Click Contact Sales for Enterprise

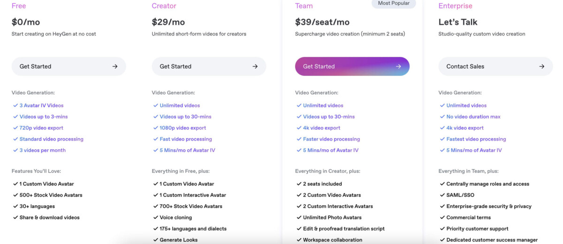495,67
